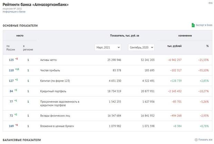Click the plus icon beside Показать все
This screenshot has height=144, width=214.
click(196, 140)
